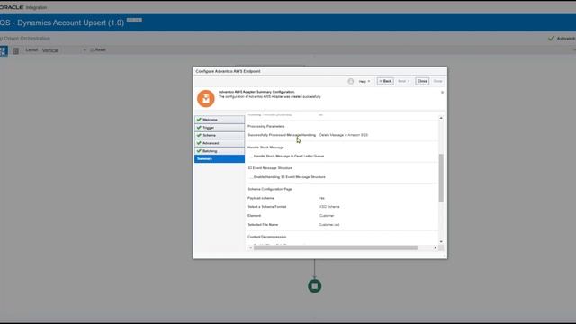Toggle Enable Handling S3 Event Message Structure checkbox
The width and height of the screenshot is (576, 324).
click(x=251, y=177)
